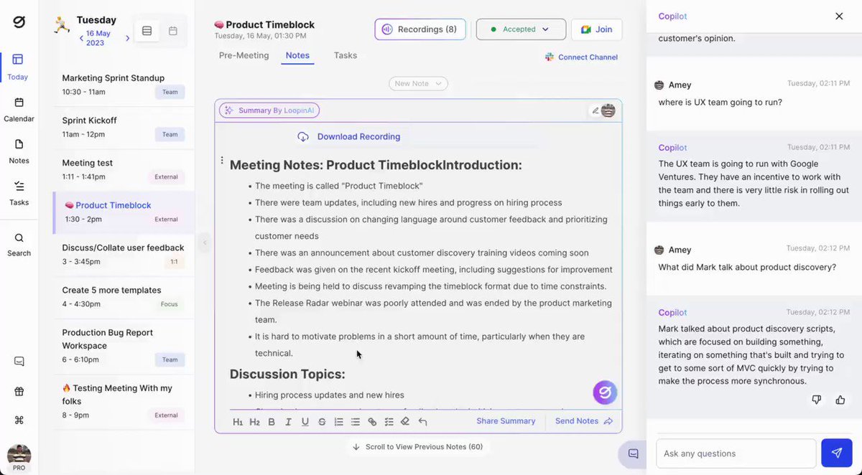The height and width of the screenshot is (475, 862).
Task: Click the feedback message icon in the sidebar
Action: click(19, 362)
